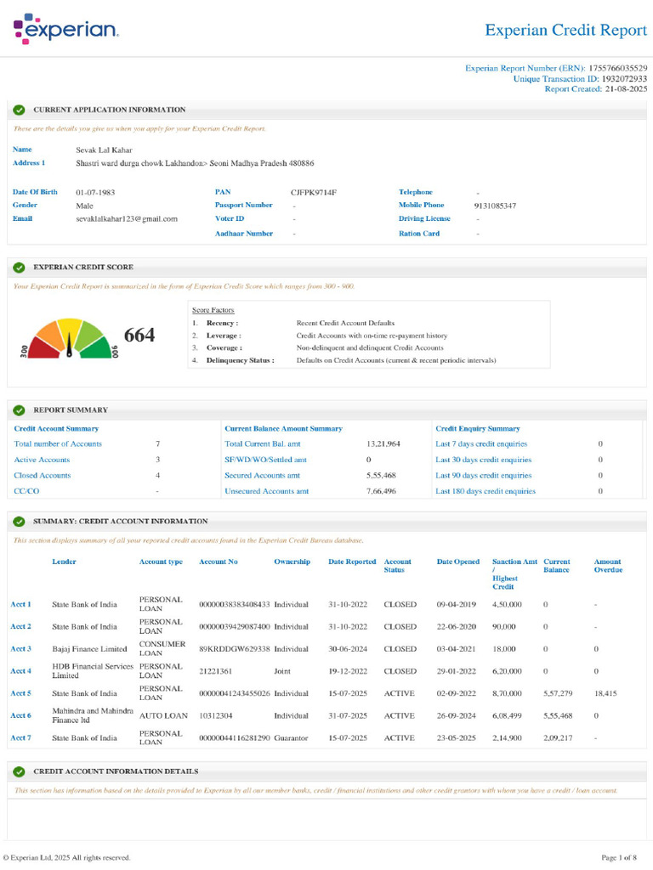Click lender Bajaj Finance Limited
This screenshot has width=653, height=870.
(89, 648)
